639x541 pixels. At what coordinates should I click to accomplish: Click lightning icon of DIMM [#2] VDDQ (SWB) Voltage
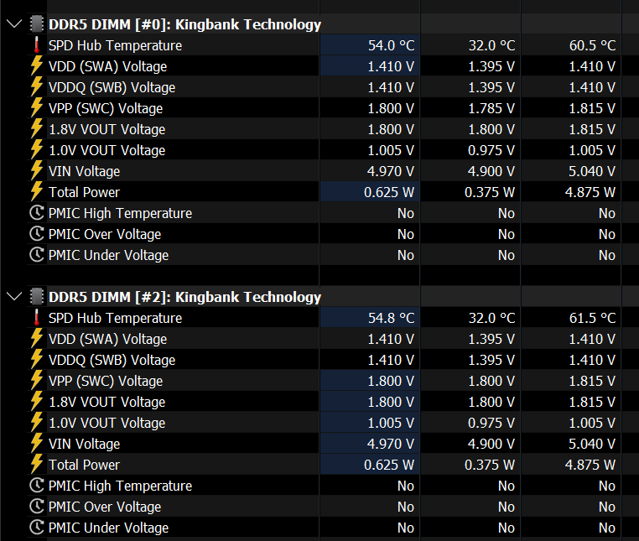(x=37, y=360)
